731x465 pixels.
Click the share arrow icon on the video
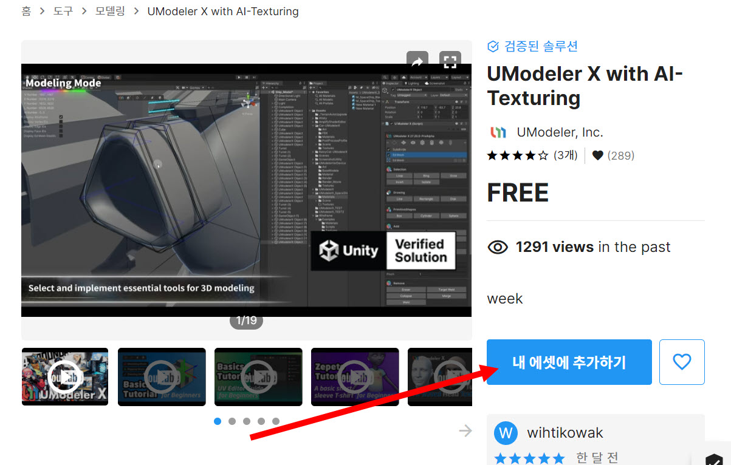(x=417, y=61)
